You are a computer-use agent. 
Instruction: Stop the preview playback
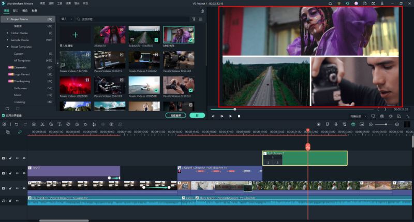click(239, 116)
